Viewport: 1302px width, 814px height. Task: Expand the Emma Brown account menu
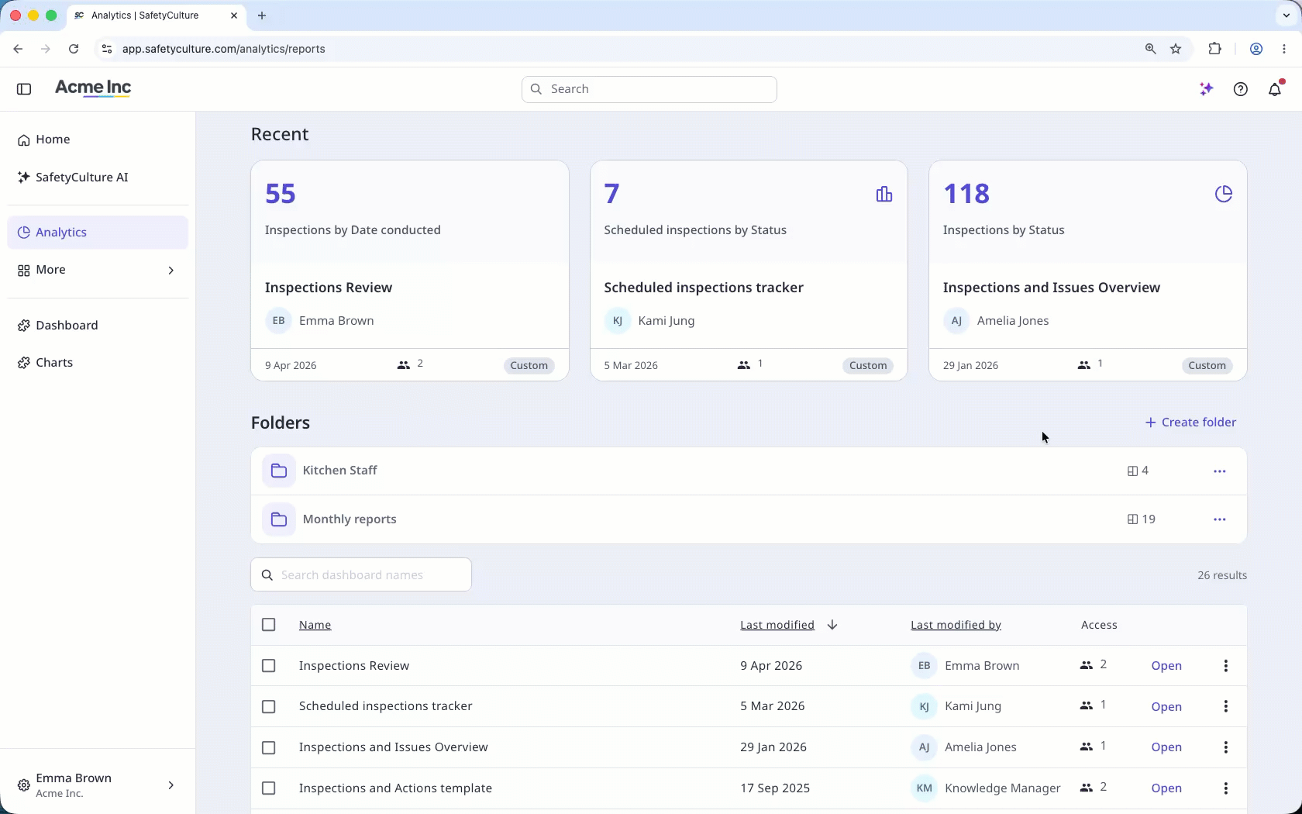pyautogui.click(x=98, y=785)
